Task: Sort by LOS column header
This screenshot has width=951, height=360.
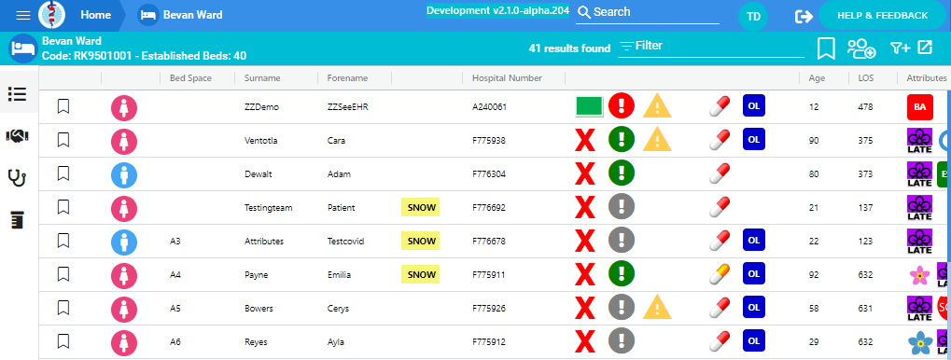Action: pos(865,78)
